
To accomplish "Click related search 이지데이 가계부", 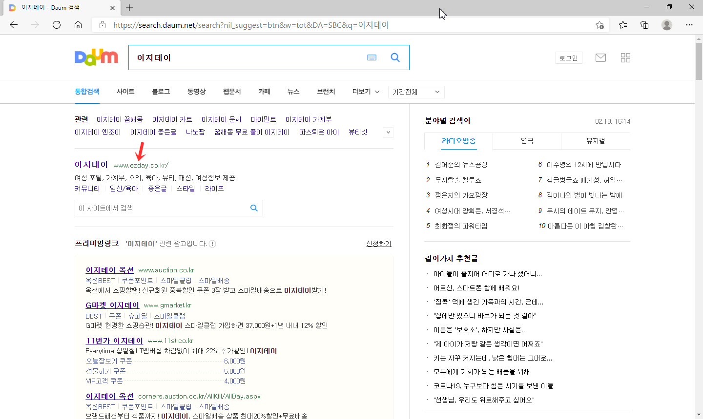I will pyautogui.click(x=309, y=119).
